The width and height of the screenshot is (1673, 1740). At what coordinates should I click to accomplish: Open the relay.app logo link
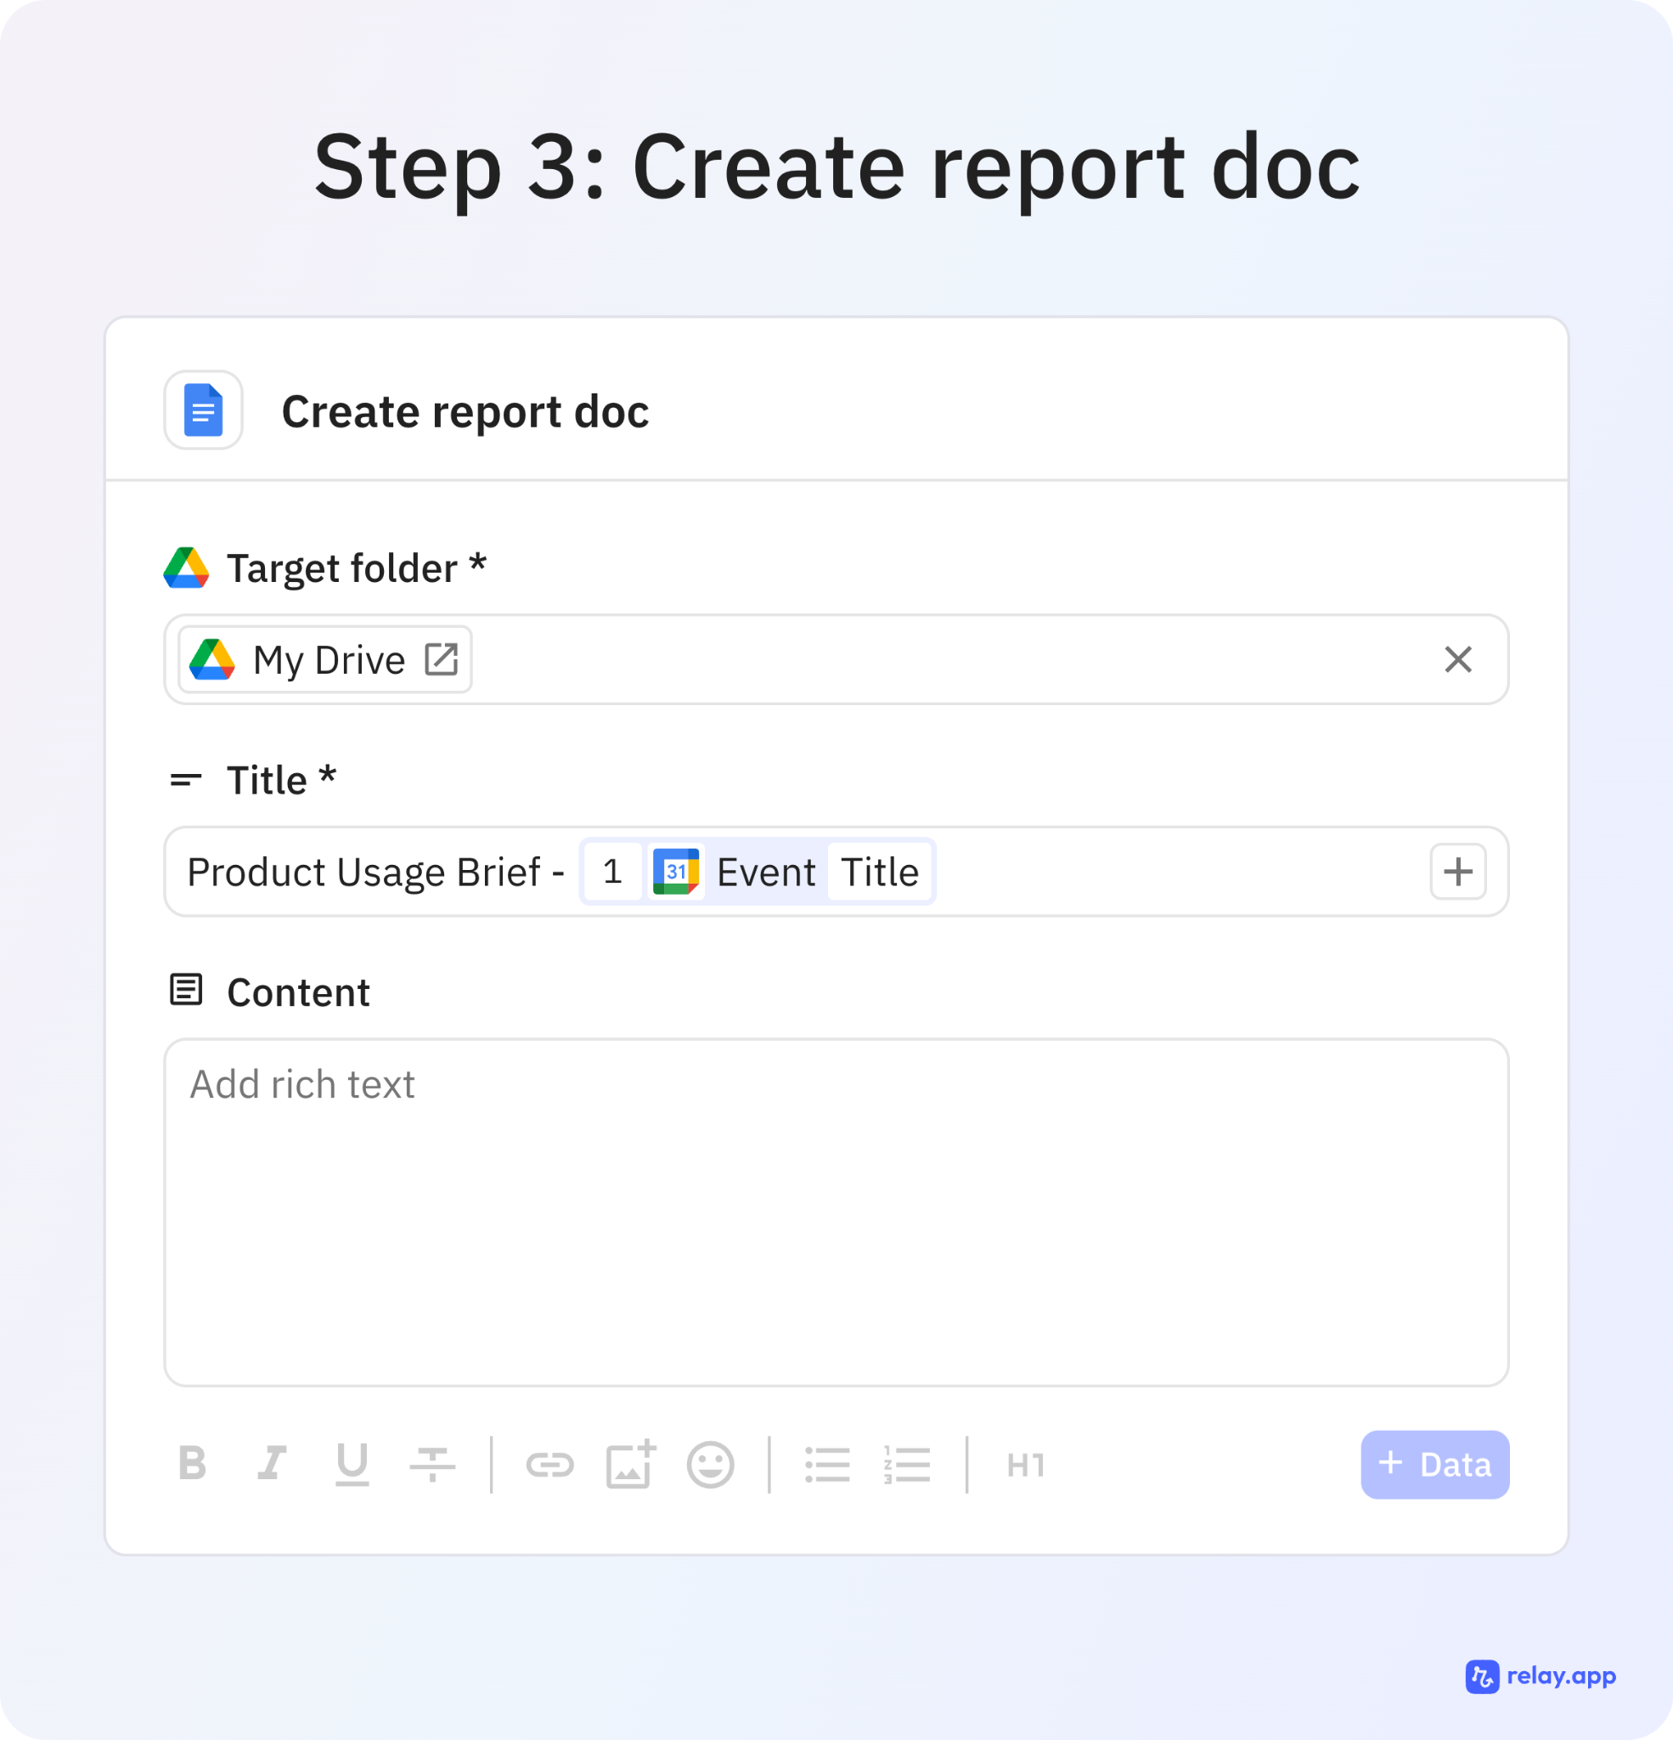click(x=1540, y=1676)
